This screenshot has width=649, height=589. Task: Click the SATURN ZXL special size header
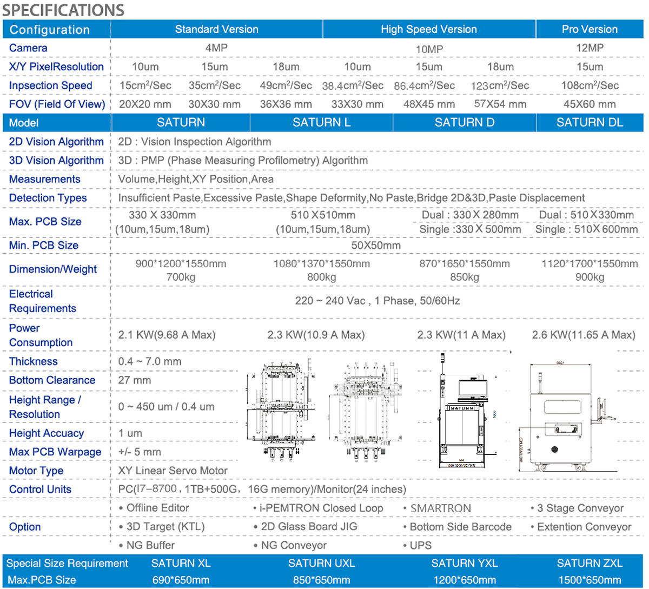click(590, 564)
